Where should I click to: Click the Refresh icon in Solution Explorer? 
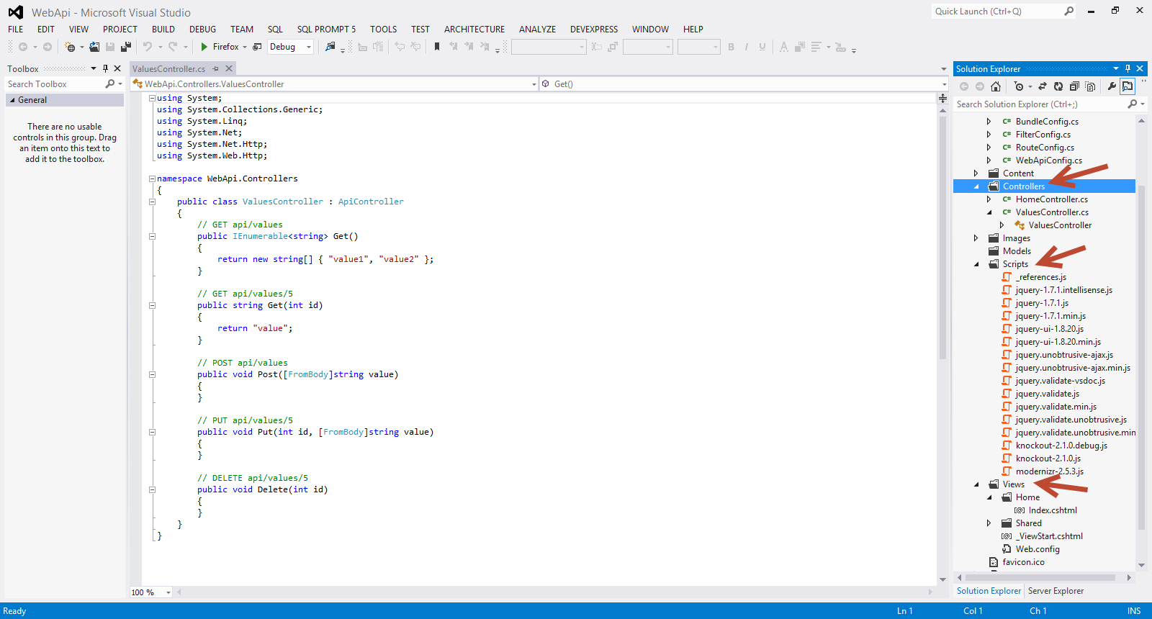pos(1058,86)
